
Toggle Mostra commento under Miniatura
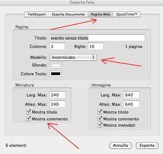[x=28, y=119]
